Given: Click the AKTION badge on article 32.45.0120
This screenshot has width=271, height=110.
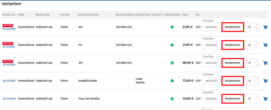Looking at the screenshot, I should [7, 61].
